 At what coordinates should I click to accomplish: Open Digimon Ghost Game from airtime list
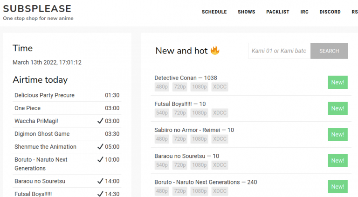pos(42,134)
